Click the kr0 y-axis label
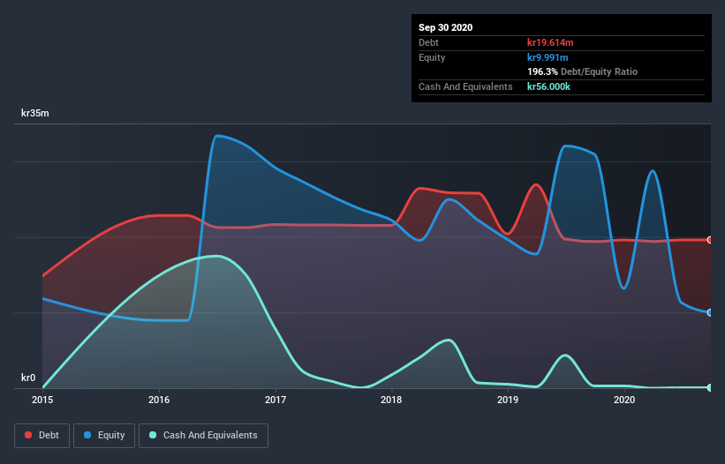Image resolution: width=725 pixels, height=464 pixels. pyautogui.click(x=28, y=378)
